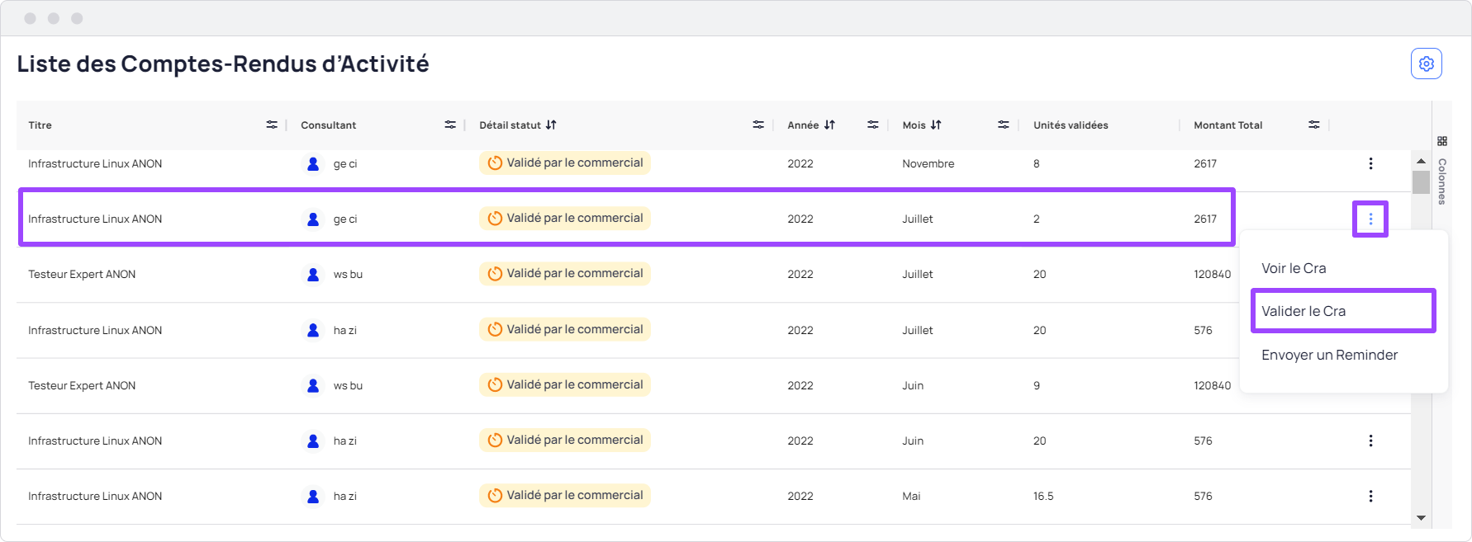The width and height of the screenshot is (1472, 542).
Task: Click the units value 16.5
Action: click(x=1043, y=496)
